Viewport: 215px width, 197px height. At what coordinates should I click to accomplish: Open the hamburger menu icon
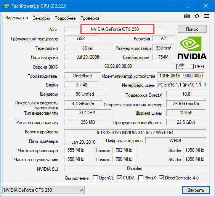[206, 16]
